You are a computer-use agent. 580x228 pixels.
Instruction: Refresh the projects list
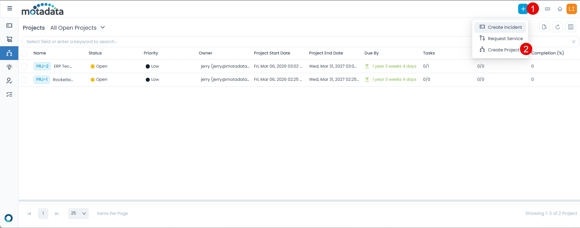click(x=558, y=27)
